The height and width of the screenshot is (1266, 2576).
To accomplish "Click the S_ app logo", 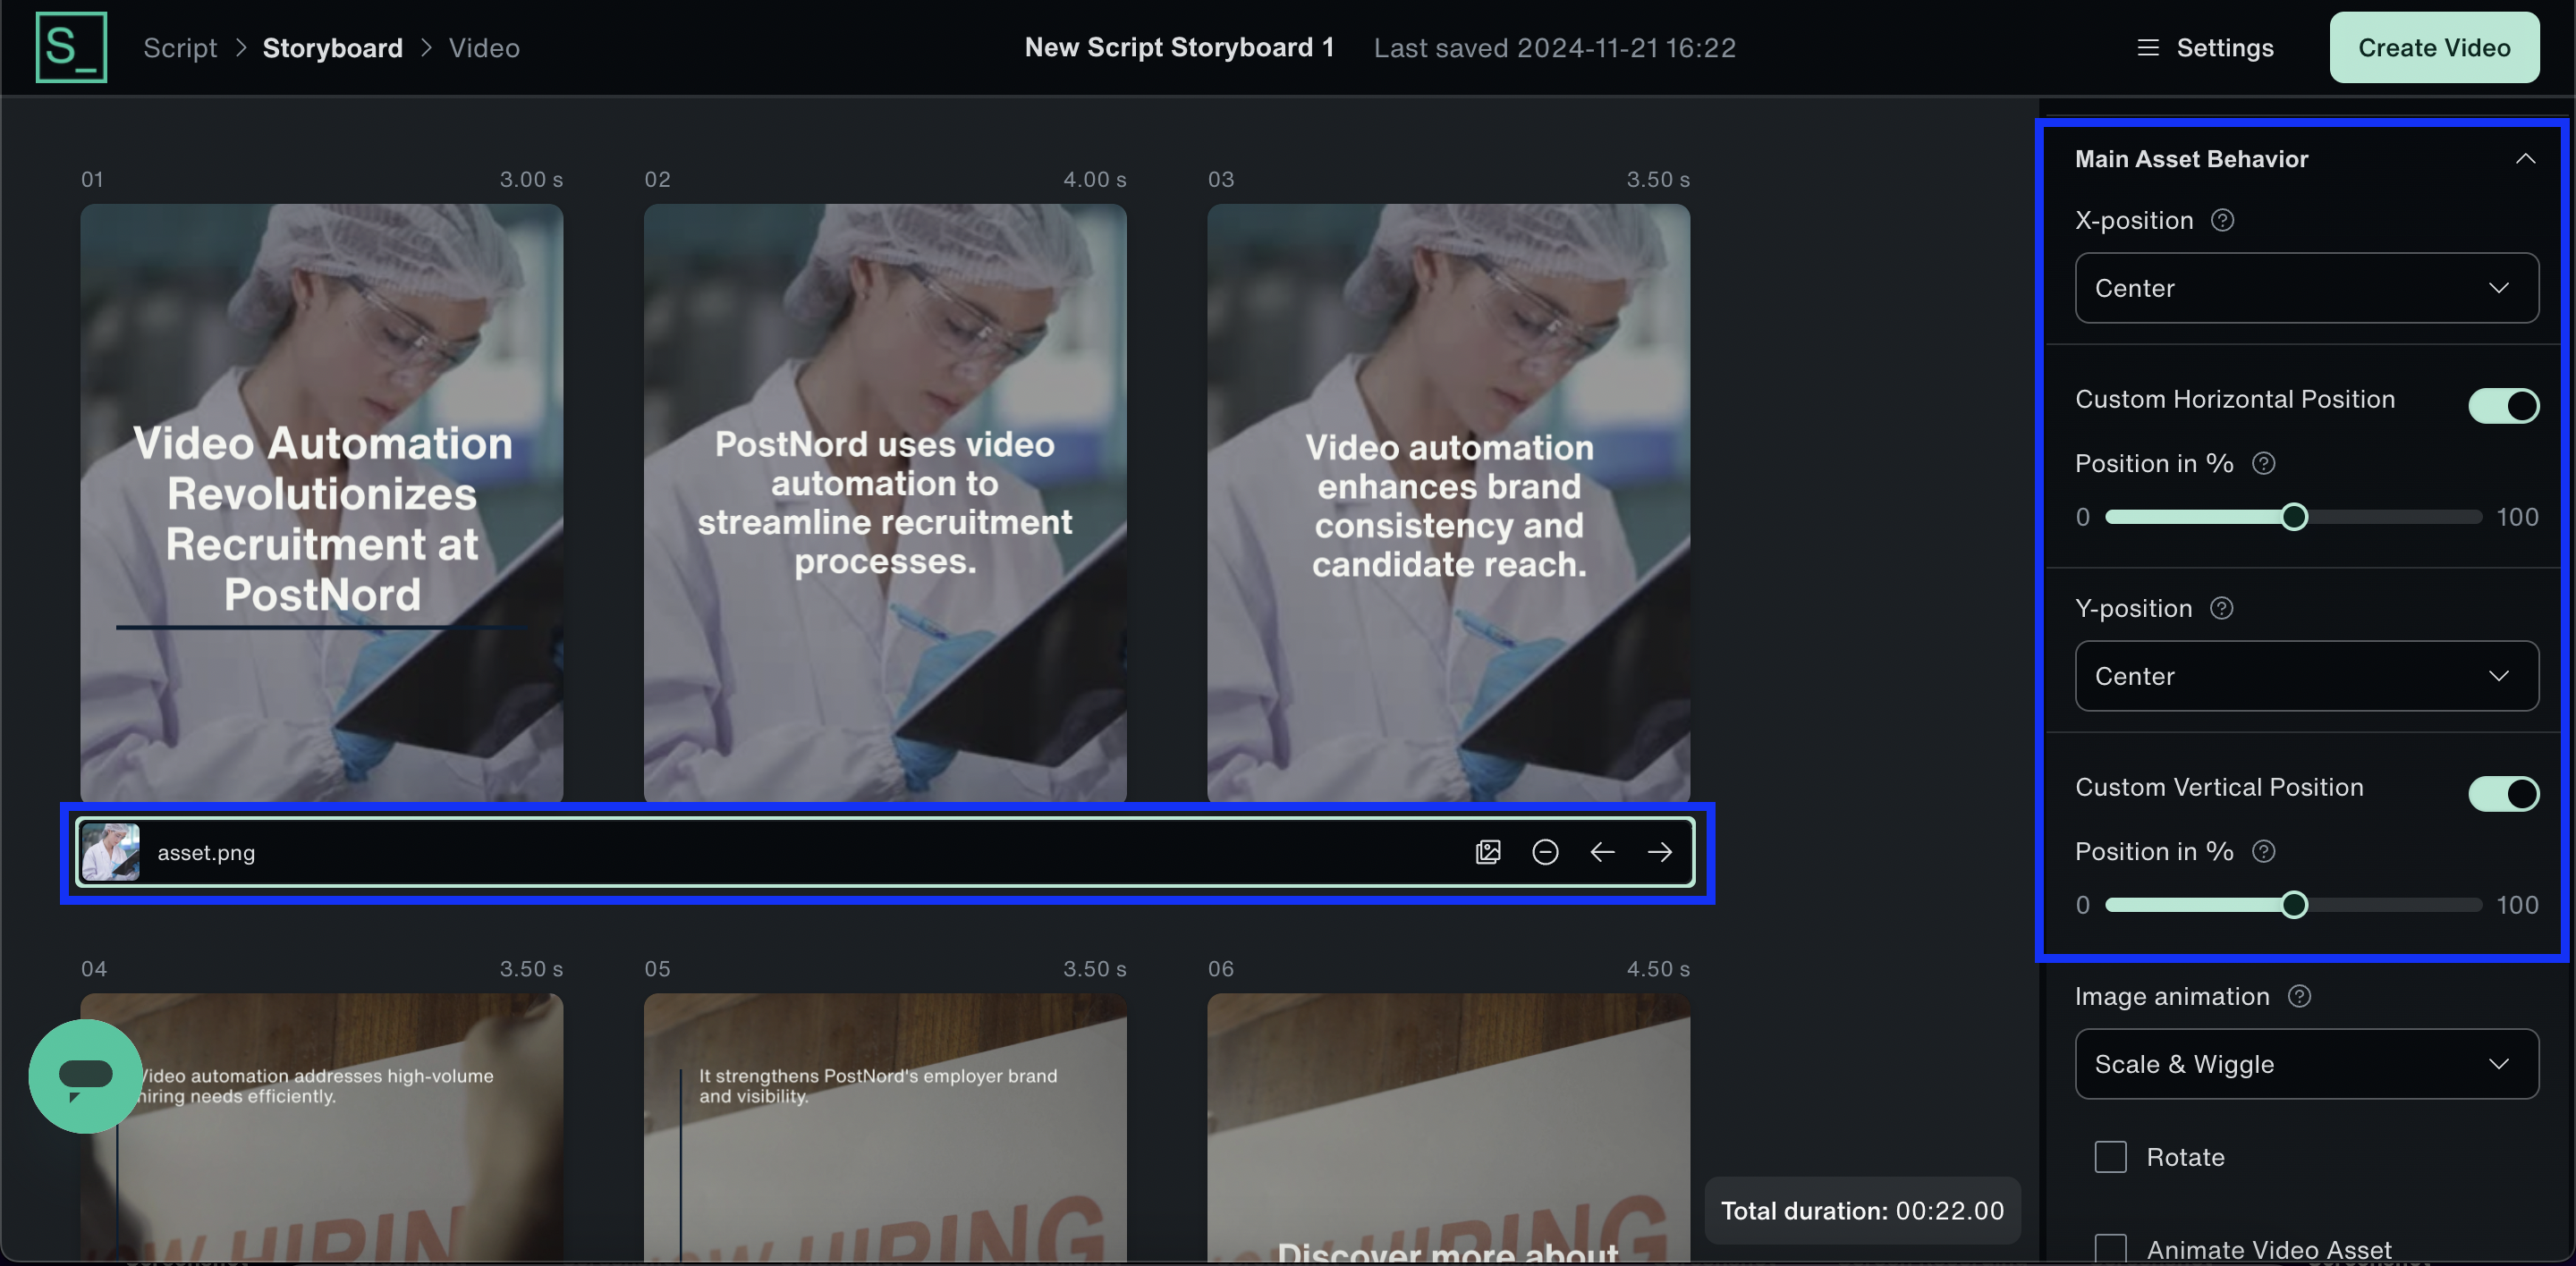I will pos(71,47).
